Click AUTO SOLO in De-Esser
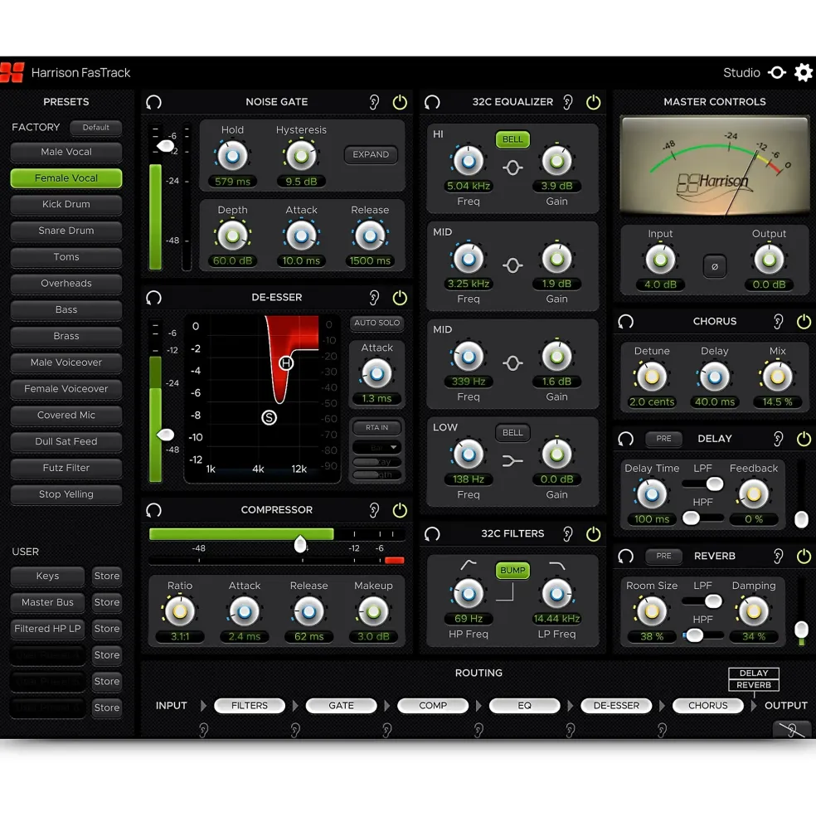This screenshot has width=816, height=817. [377, 323]
